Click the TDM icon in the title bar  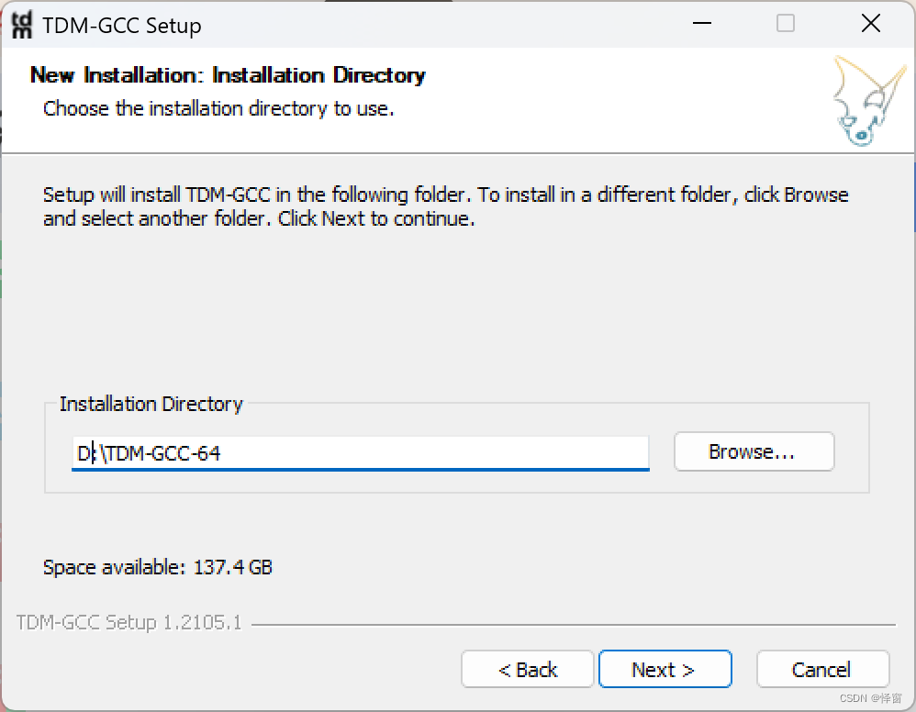pos(21,26)
